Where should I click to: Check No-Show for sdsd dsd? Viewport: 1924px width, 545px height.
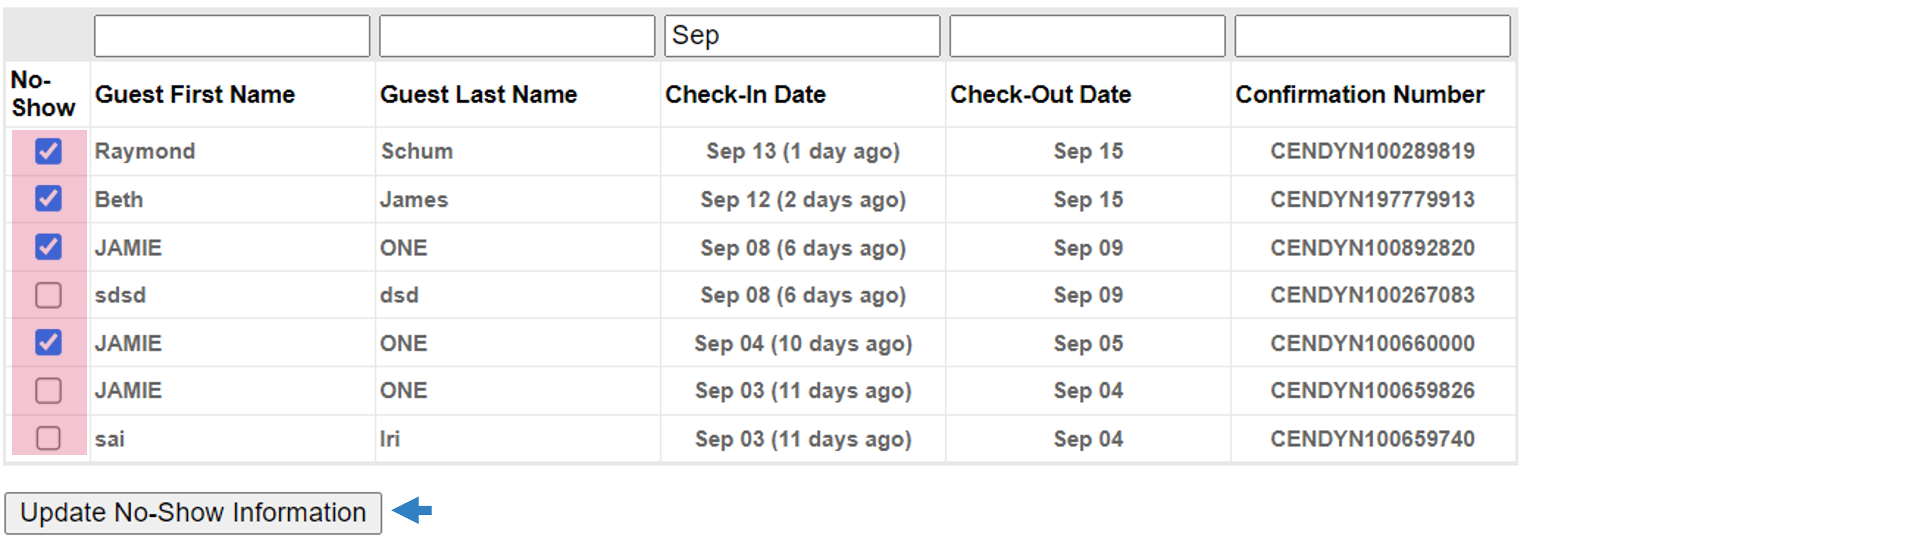pos(49,295)
